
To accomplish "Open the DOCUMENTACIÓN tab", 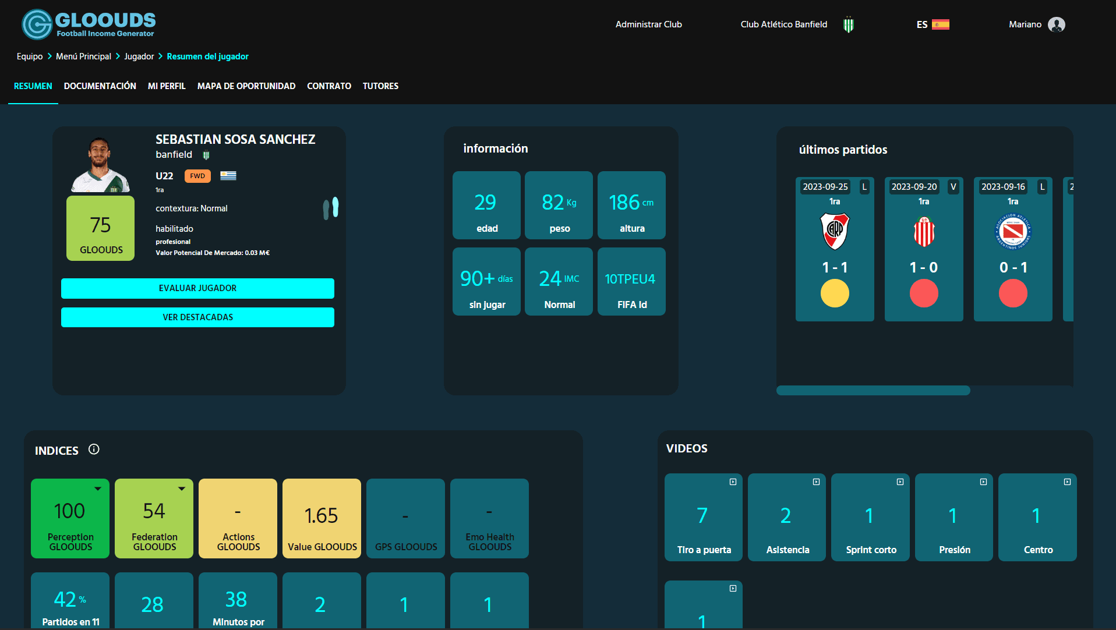I will (100, 86).
